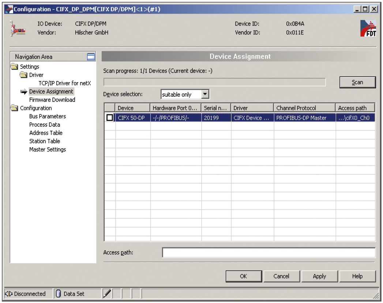Maximize the Configuration window
The width and height of the screenshot is (383, 303).
pos(365,9)
